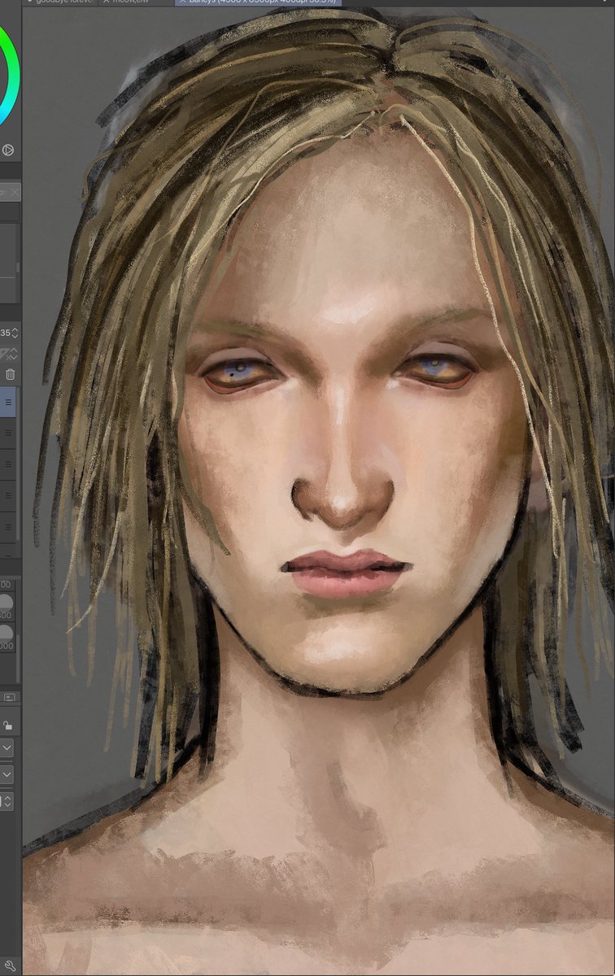Click the trash delete icon

(10, 374)
